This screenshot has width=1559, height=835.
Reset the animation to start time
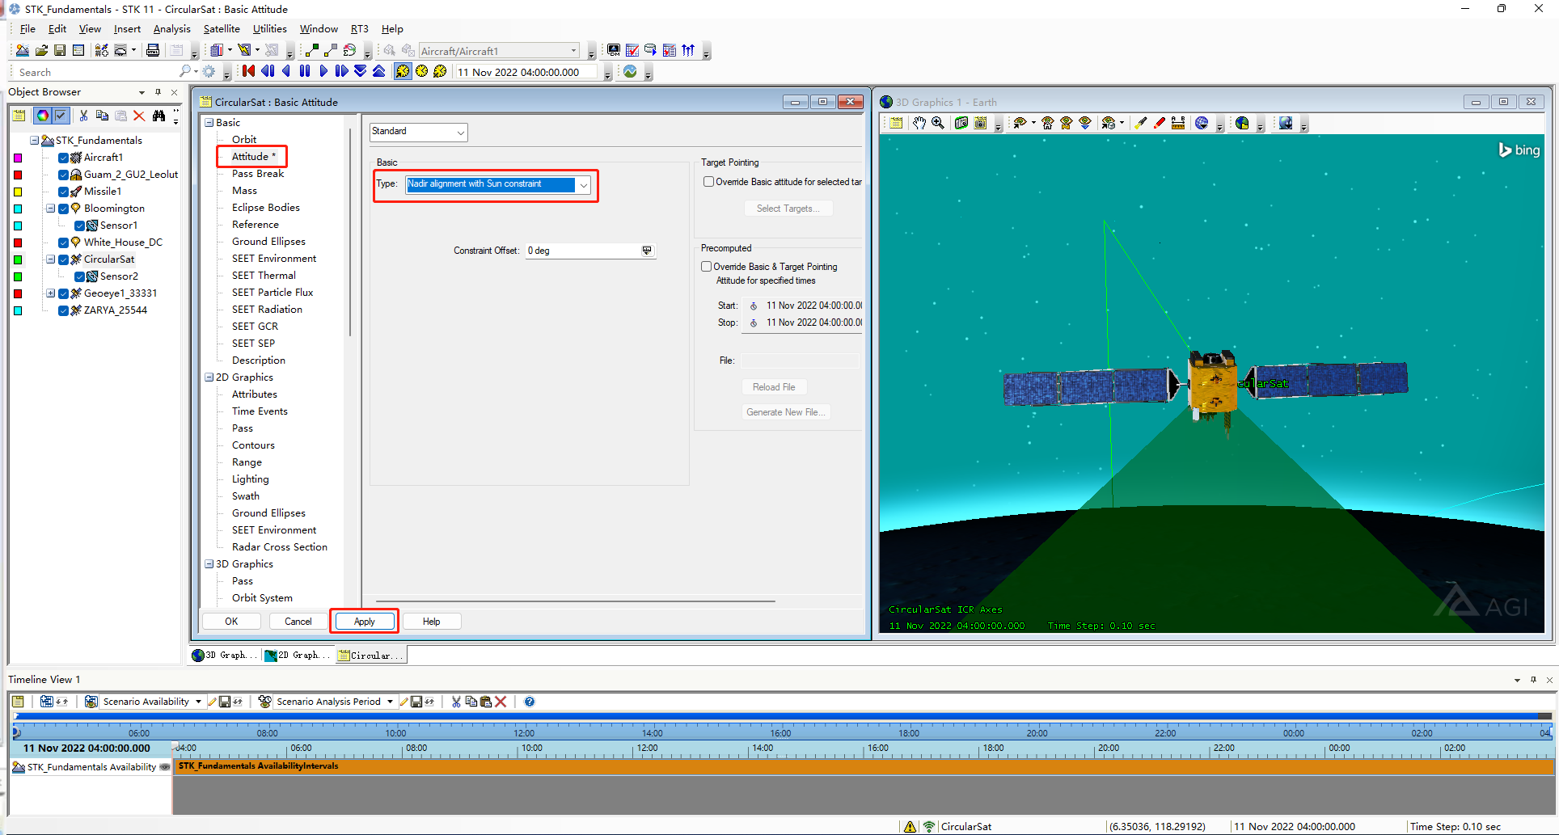click(x=247, y=71)
